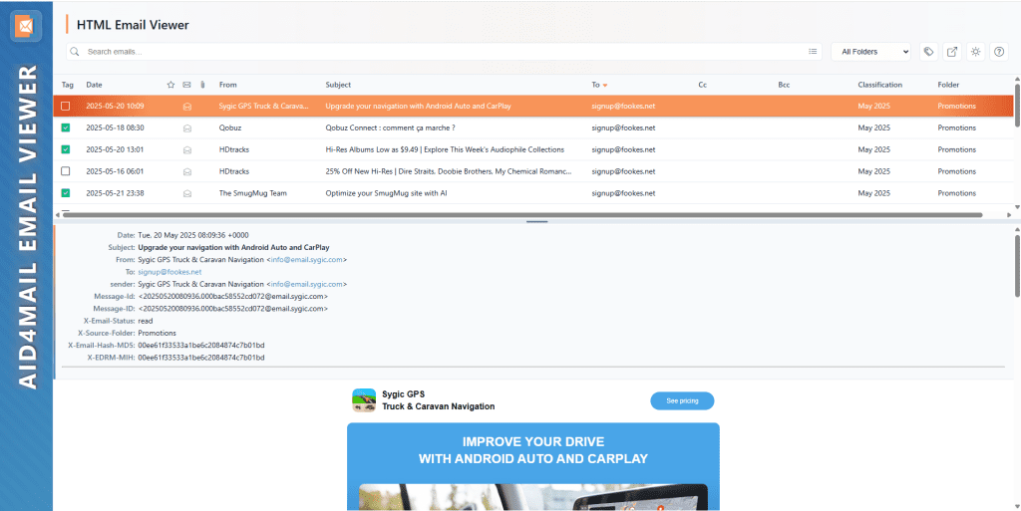Sort emails by From column
Image resolution: width=1021 pixels, height=511 pixels.
click(x=228, y=85)
